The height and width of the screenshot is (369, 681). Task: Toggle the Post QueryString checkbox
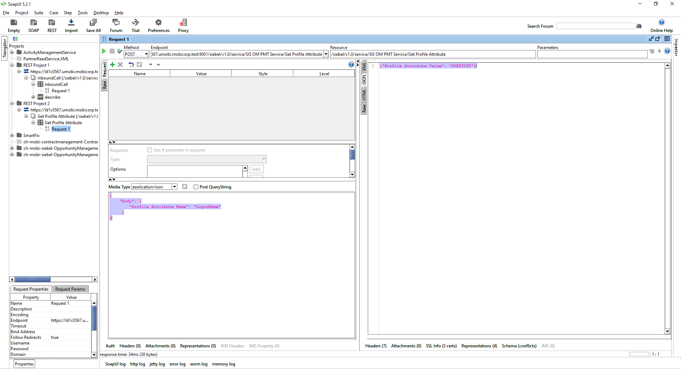(196, 187)
